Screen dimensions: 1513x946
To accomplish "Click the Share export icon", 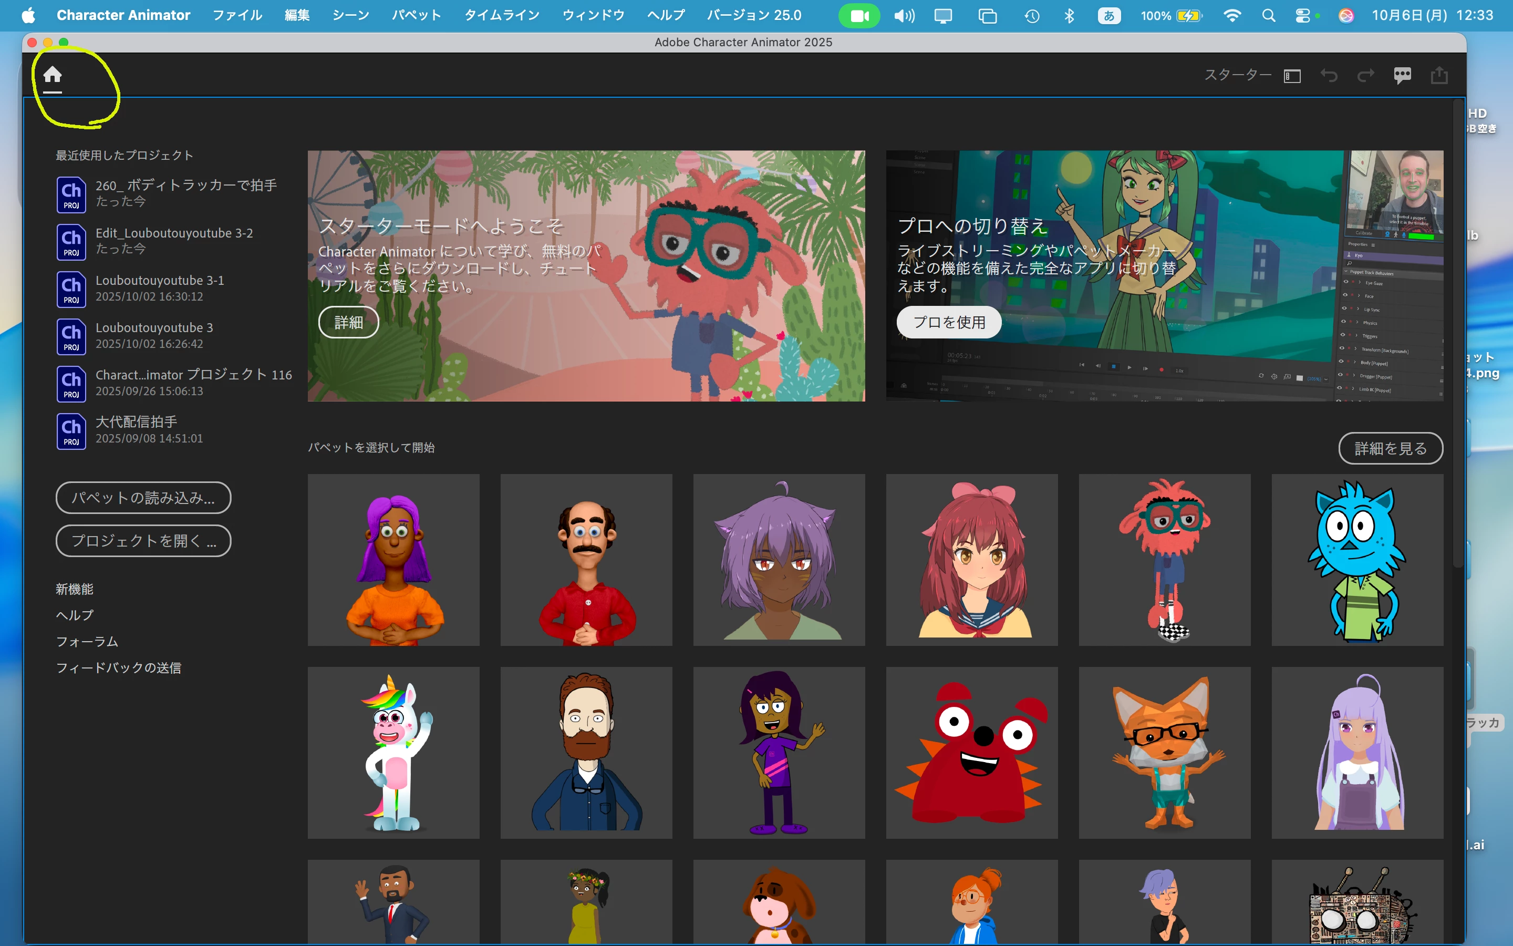I will click(1439, 76).
